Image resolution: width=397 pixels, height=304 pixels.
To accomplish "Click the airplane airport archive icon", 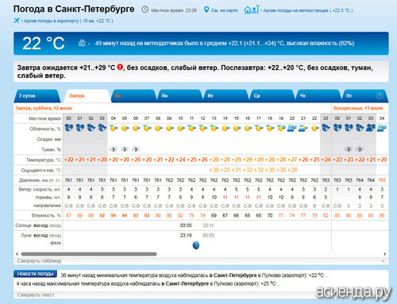I will point(17,21).
